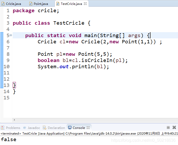Click the Console monitor icon
Viewport: 178px width, 145px height.
coord(70,128)
